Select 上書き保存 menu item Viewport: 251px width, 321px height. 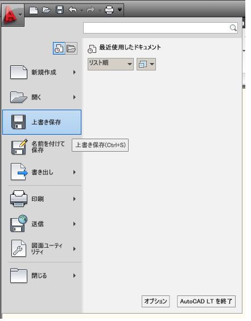42,122
